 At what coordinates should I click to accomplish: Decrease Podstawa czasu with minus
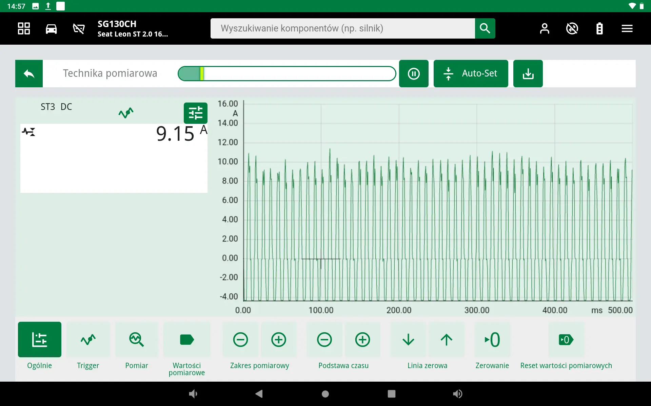[x=324, y=339]
